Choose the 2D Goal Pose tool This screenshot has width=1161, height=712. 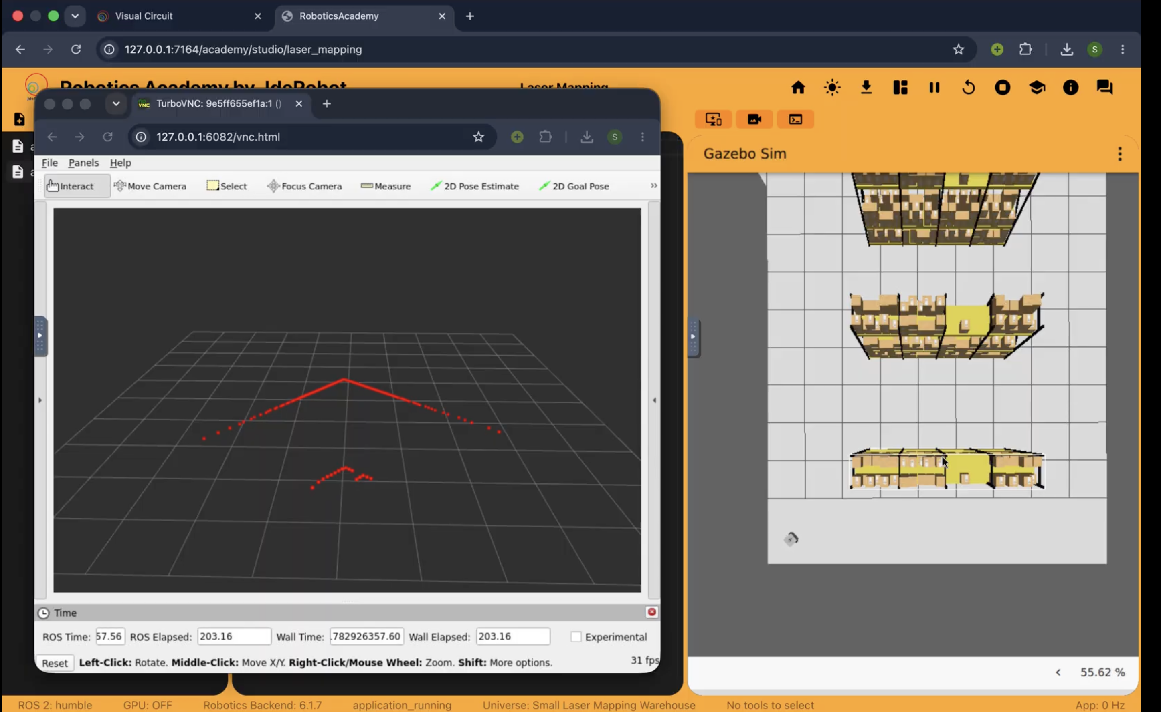pyautogui.click(x=574, y=186)
